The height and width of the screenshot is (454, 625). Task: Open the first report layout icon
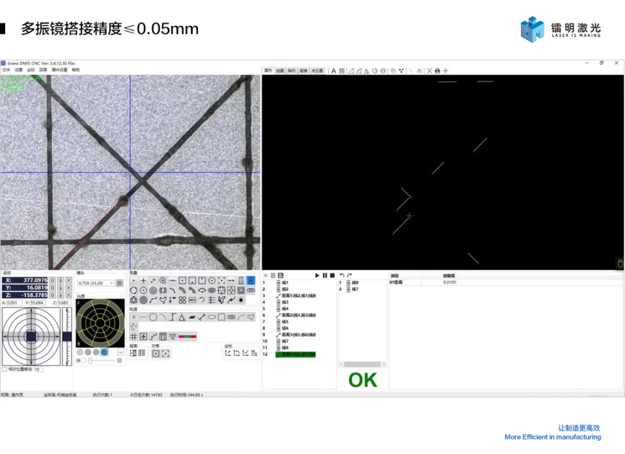click(x=133, y=353)
